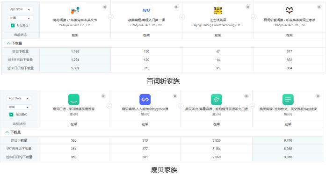Click the 扇贝听力 app icon
326x174 pixels.
pyautogui.click(x=217, y=99)
